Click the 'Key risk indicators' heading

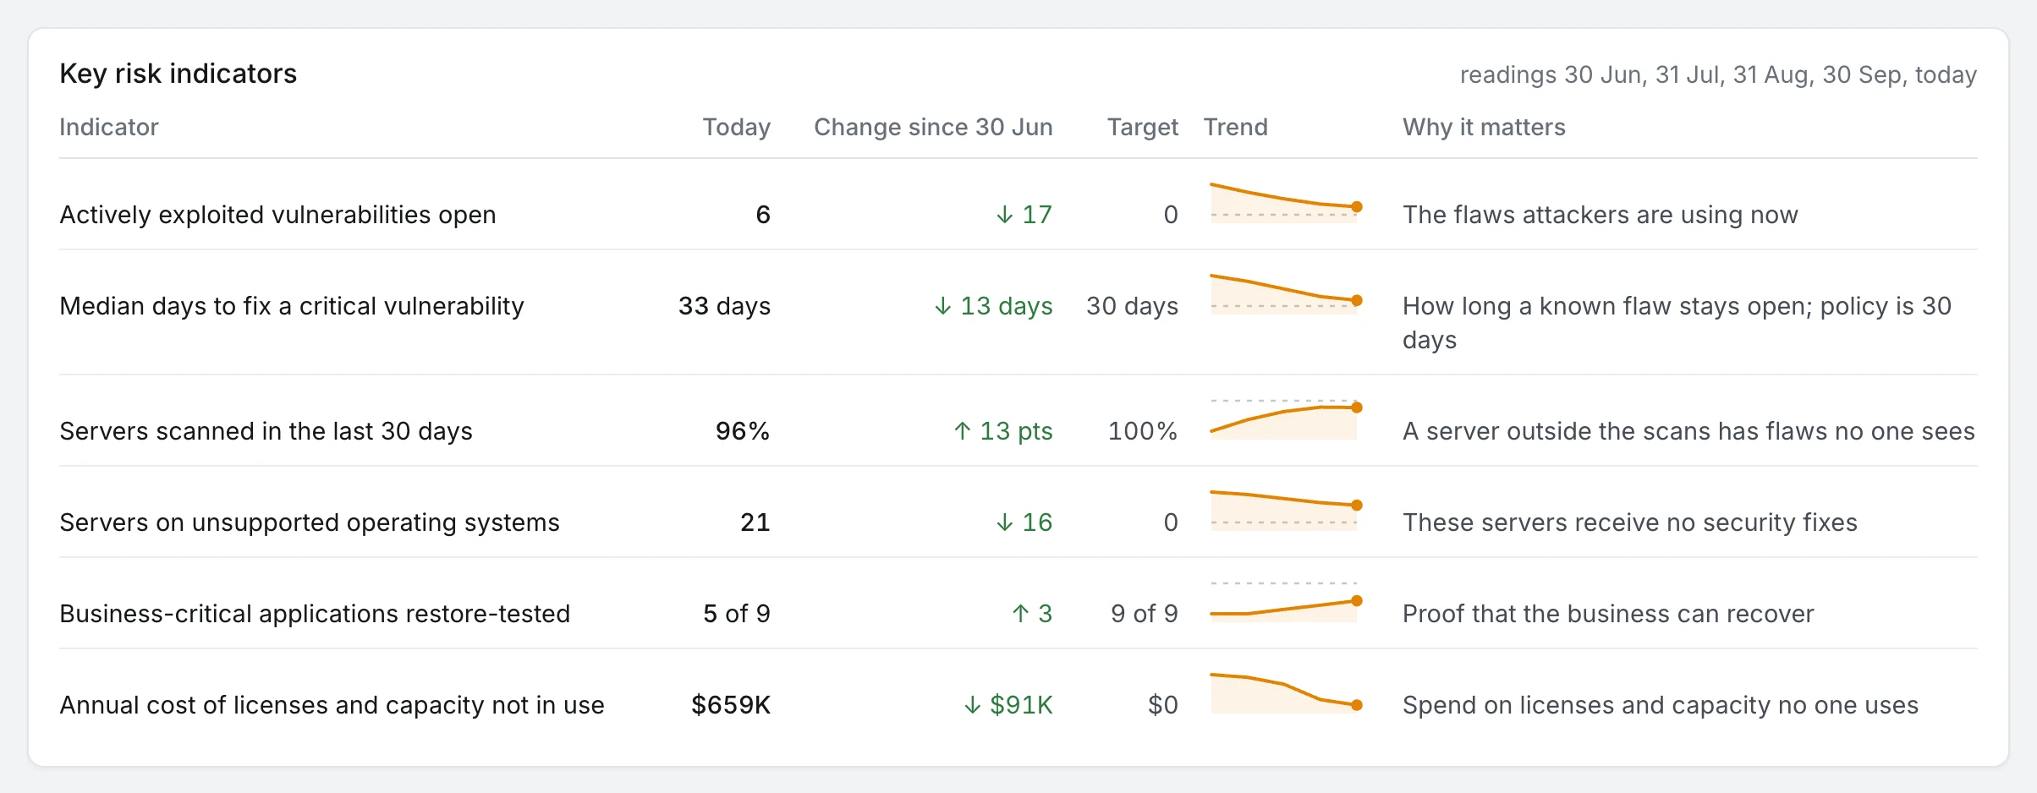click(x=178, y=74)
